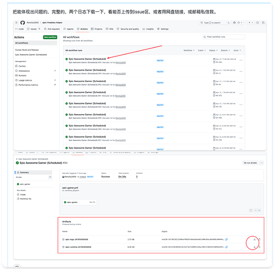Image resolution: width=275 pixels, height=269 pixels.
Task: Open the kebab menu for run #93
Action: coord(241,72)
